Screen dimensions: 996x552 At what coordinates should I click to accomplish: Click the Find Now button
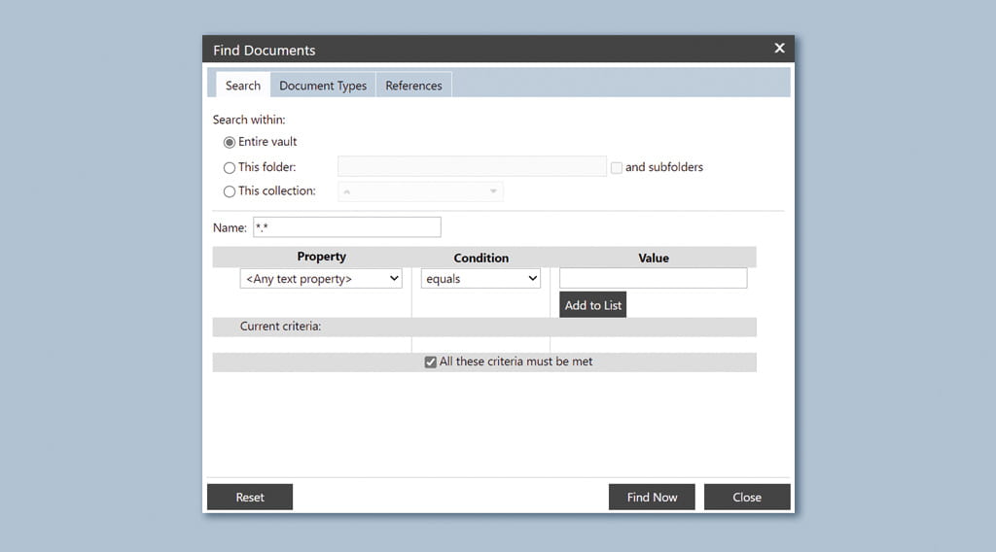(x=652, y=497)
